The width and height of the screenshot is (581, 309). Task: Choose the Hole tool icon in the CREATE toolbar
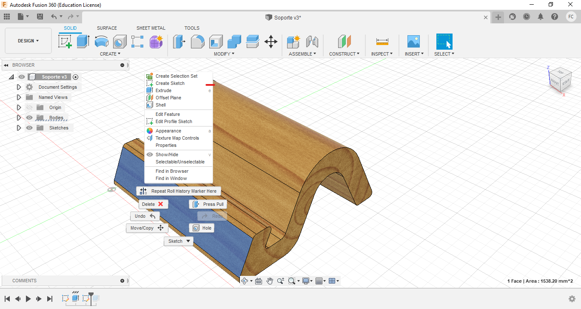(120, 41)
